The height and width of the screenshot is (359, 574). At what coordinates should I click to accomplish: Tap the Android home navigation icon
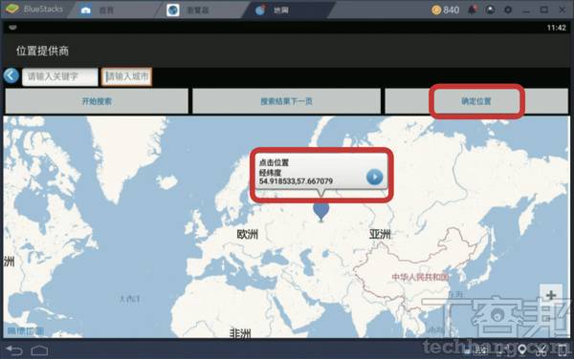pos(39,350)
